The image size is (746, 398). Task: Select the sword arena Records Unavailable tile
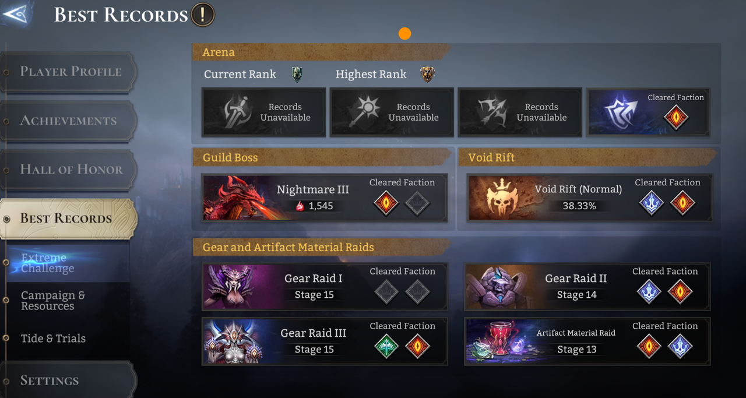tap(263, 112)
